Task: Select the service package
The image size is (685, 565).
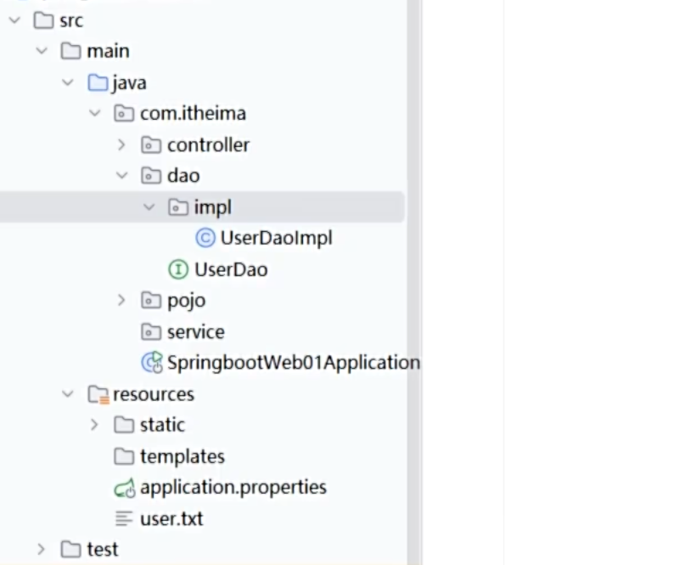Action: pos(195,332)
